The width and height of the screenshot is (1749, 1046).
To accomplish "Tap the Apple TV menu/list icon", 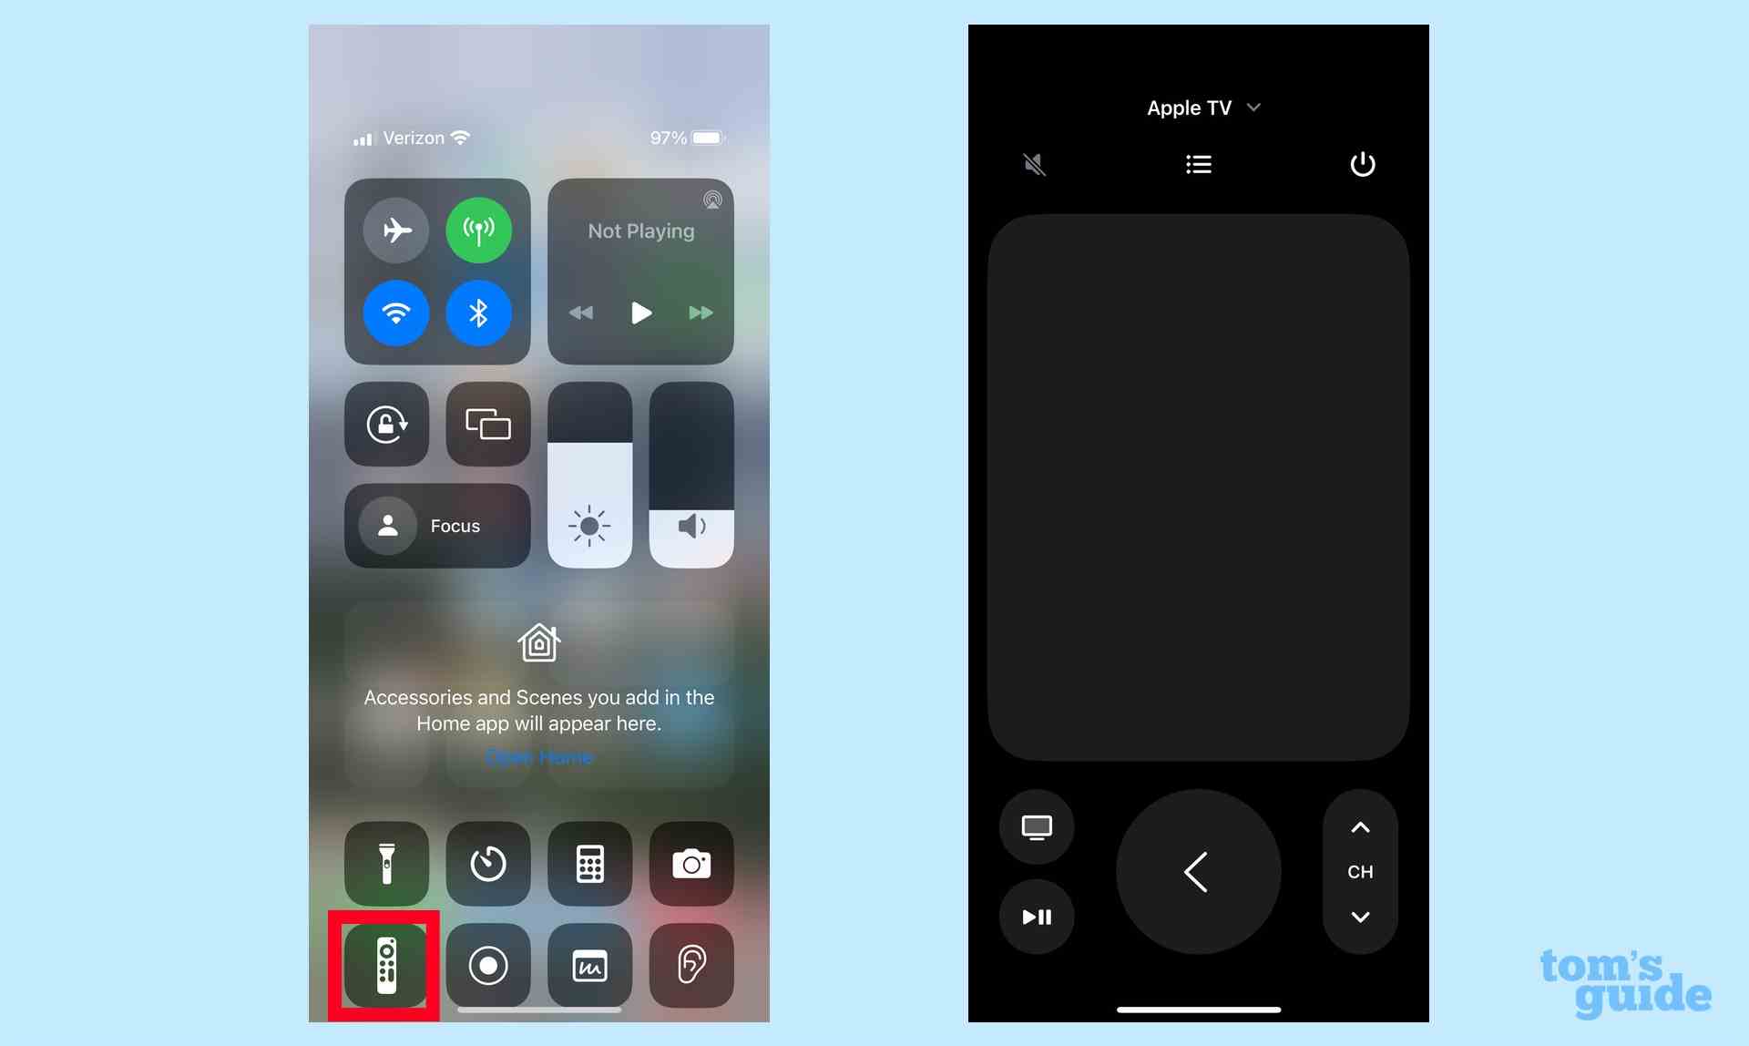I will pos(1198,163).
